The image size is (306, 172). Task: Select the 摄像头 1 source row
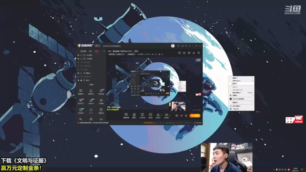pos(91,73)
